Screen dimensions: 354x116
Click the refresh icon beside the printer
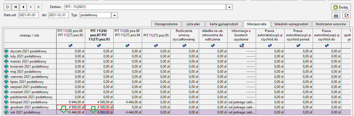point(346,16)
